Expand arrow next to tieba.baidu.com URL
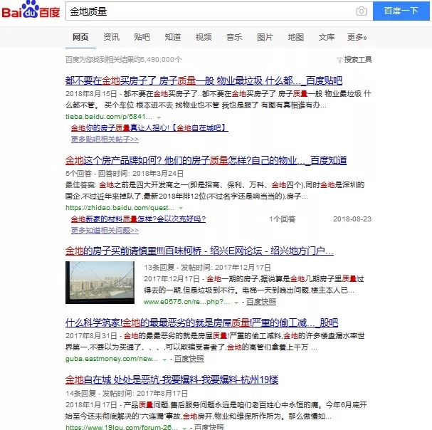This screenshot has height=430, width=432. coord(159,117)
